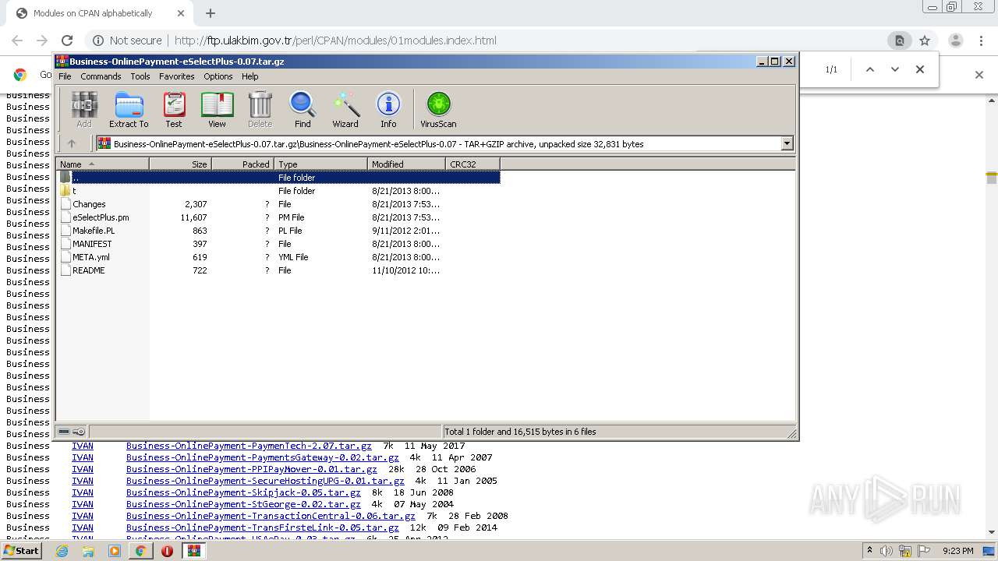
Task: Sort file list by Size column
Action: [180, 164]
